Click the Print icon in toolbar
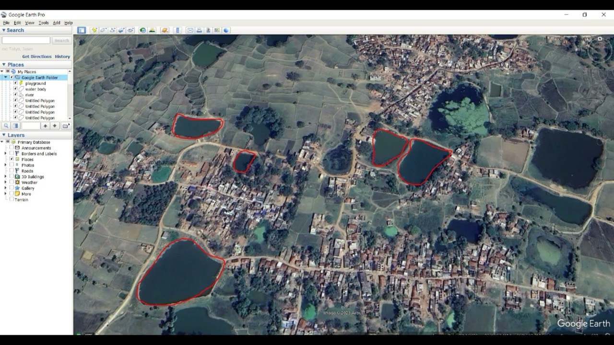The width and height of the screenshot is (614, 345). click(x=199, y=30)
